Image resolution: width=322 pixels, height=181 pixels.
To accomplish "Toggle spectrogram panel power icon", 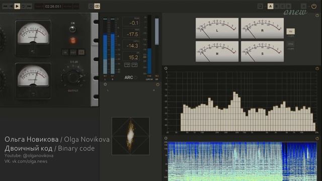I will [317, 138].
